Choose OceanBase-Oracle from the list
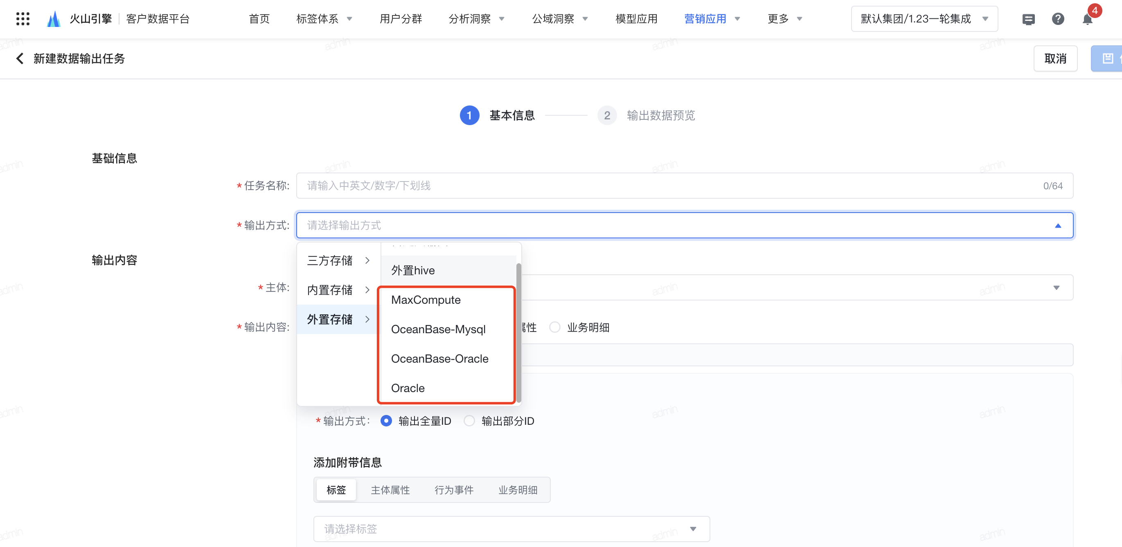The height and width of the screenshot is (547, 1122). (x=448, y=359)
